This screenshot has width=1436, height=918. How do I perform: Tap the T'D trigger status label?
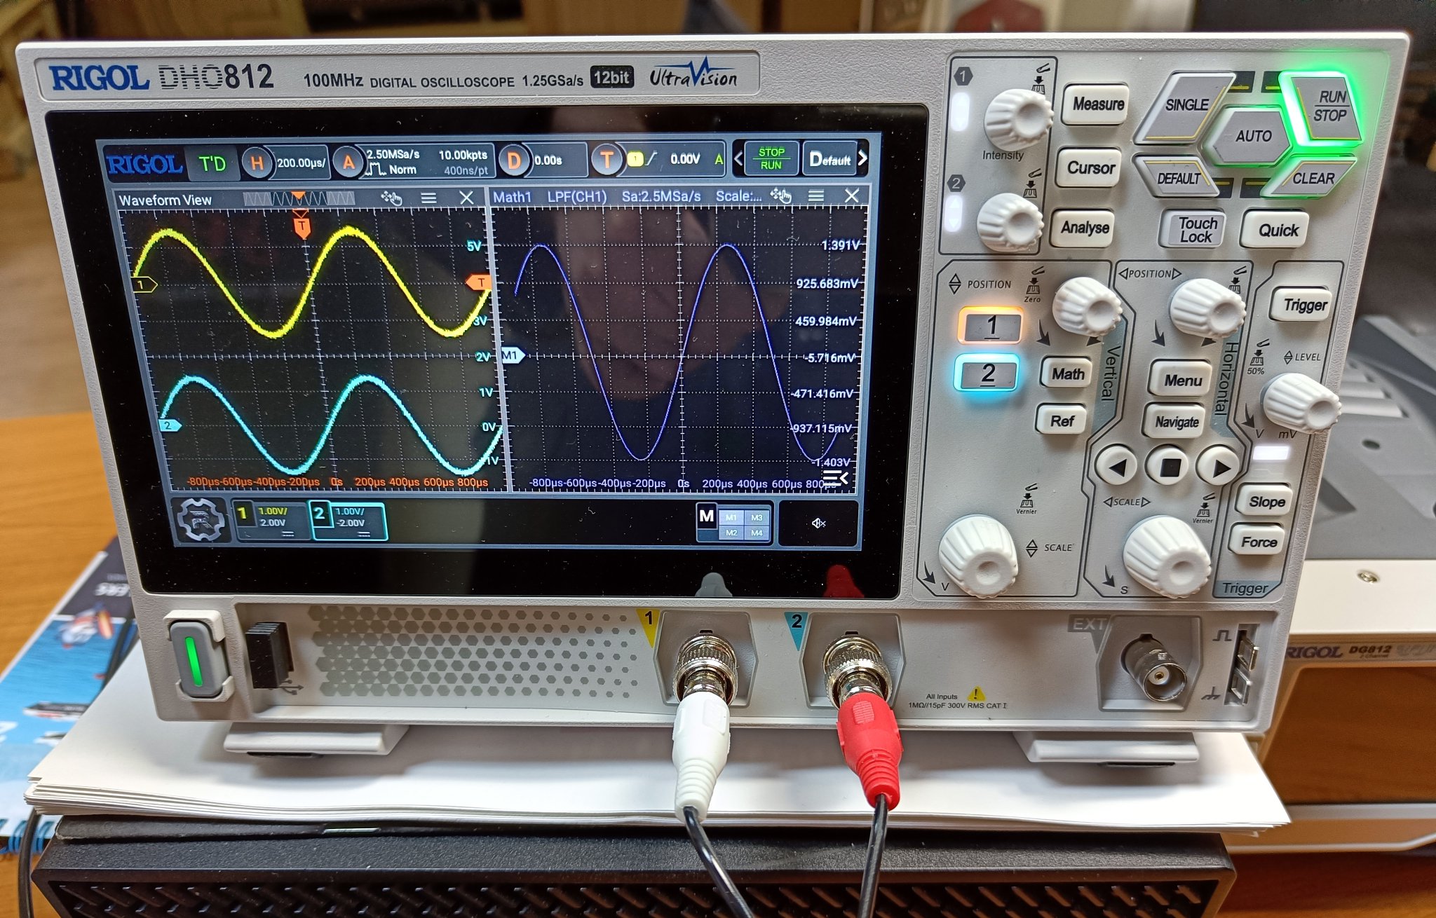point(212,164)
